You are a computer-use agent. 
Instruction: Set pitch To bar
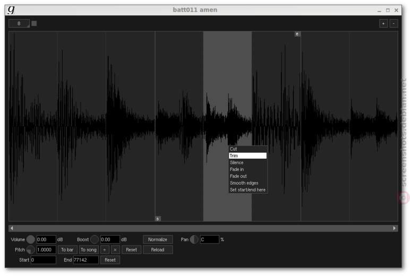[x=67, y=249]
